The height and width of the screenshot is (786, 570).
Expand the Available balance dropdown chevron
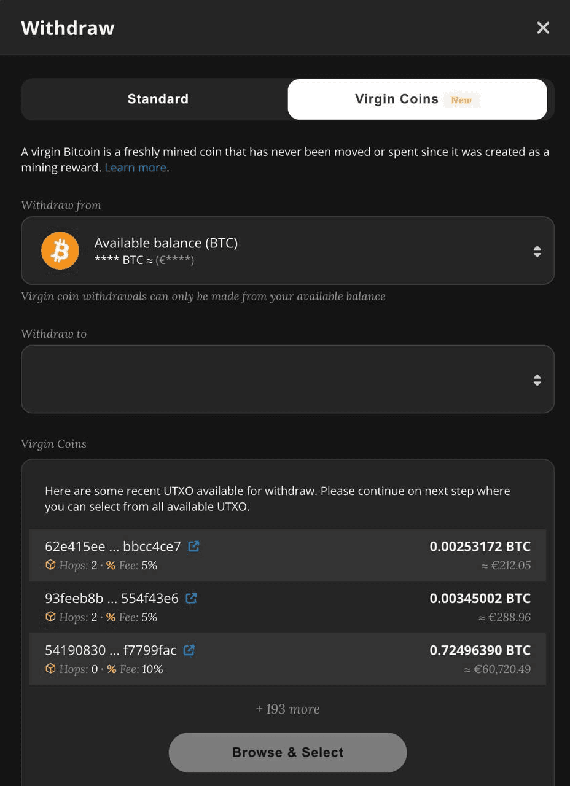pyautogui.click(x=537, y=251)
